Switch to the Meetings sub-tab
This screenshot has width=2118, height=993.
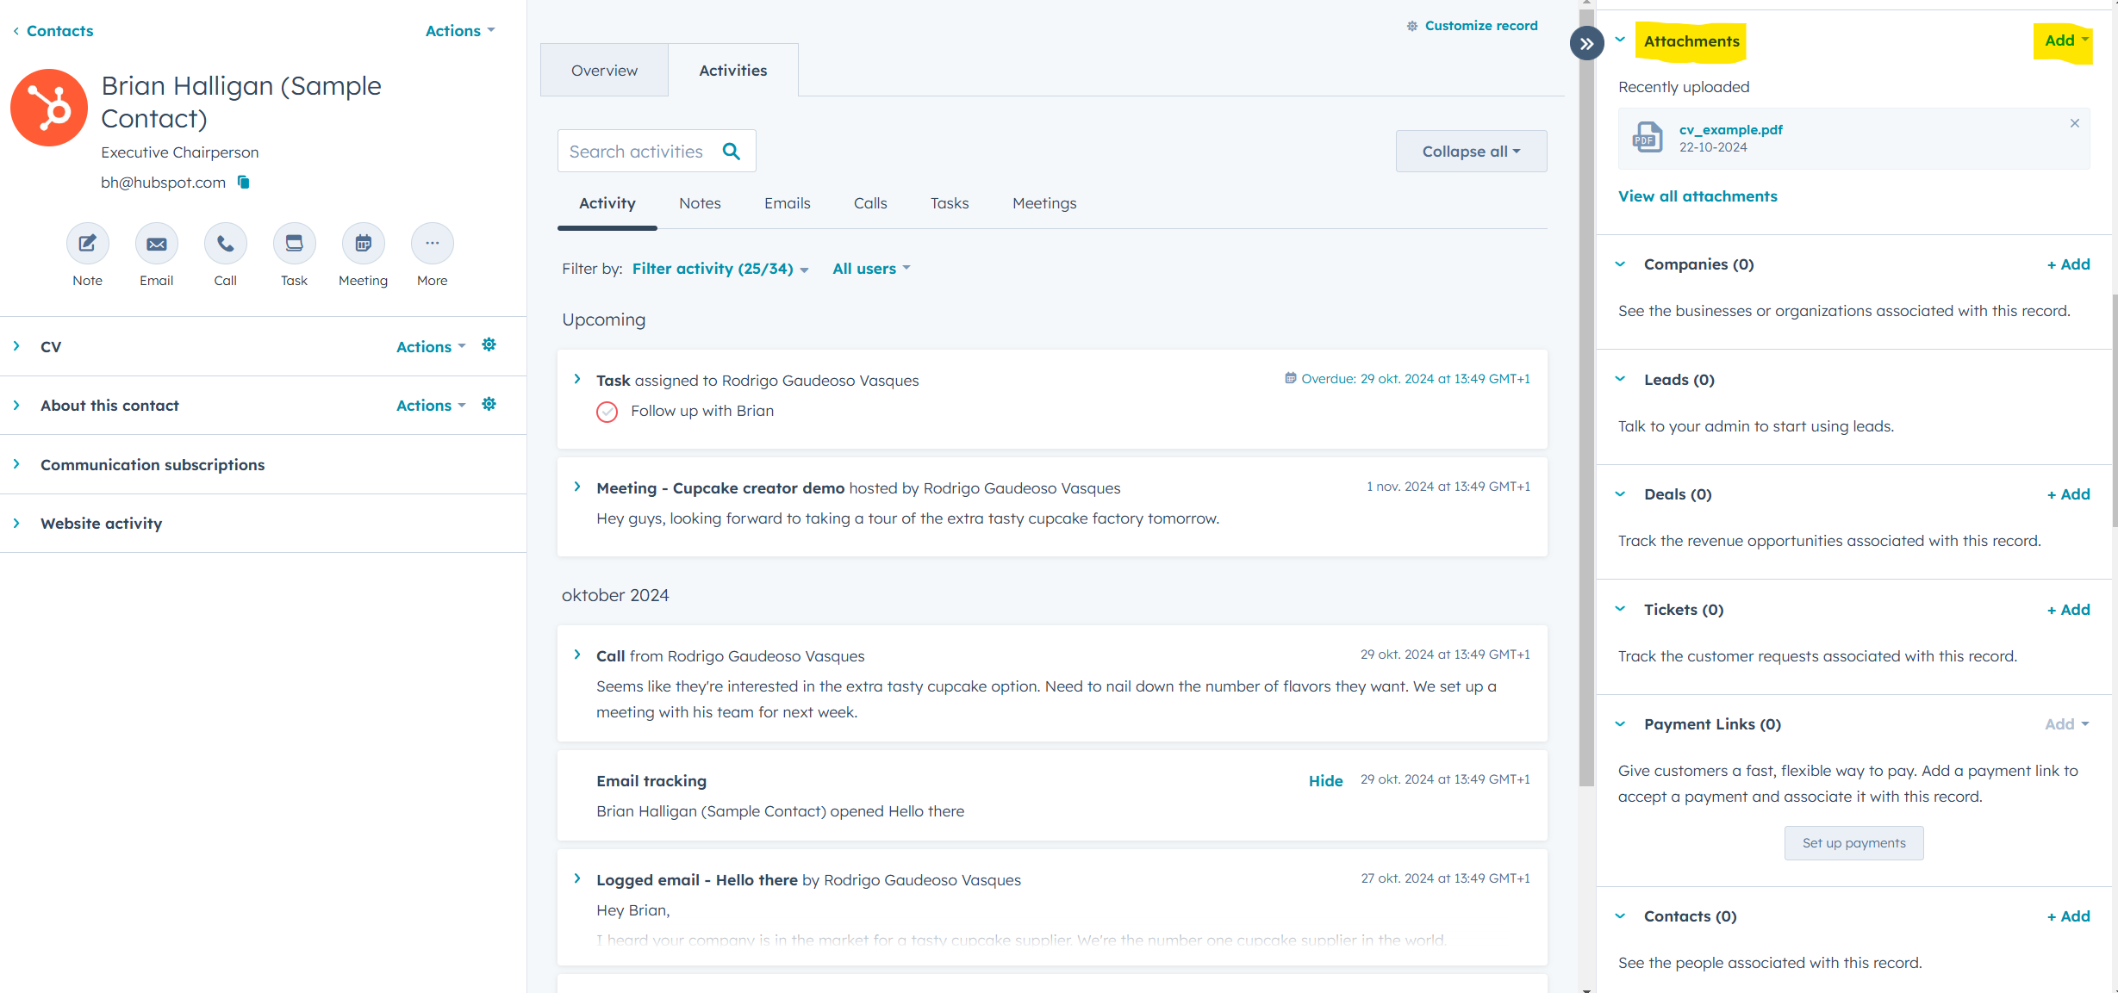(x=1044, y=203)
